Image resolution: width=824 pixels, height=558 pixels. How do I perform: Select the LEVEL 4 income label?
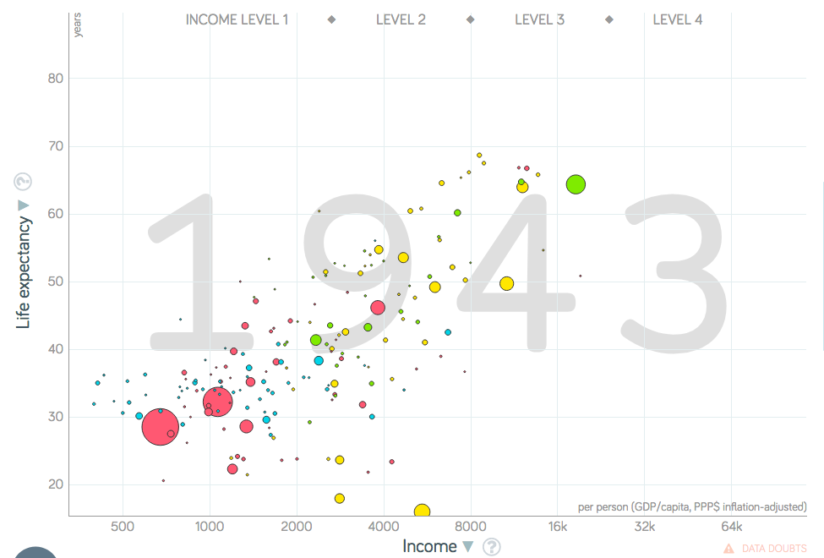coord(677,19)
